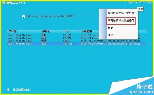The width and height of the screenshot is (154, 95).
Task: Click the 82MB size cell
Action: tap(66, 41)
